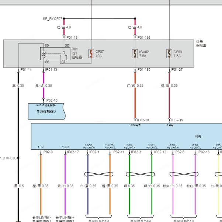Image resolution: width=222 pixels, height=222 pixels.
Task: Select the IP82-6 connector label
Action: (180, 152)
